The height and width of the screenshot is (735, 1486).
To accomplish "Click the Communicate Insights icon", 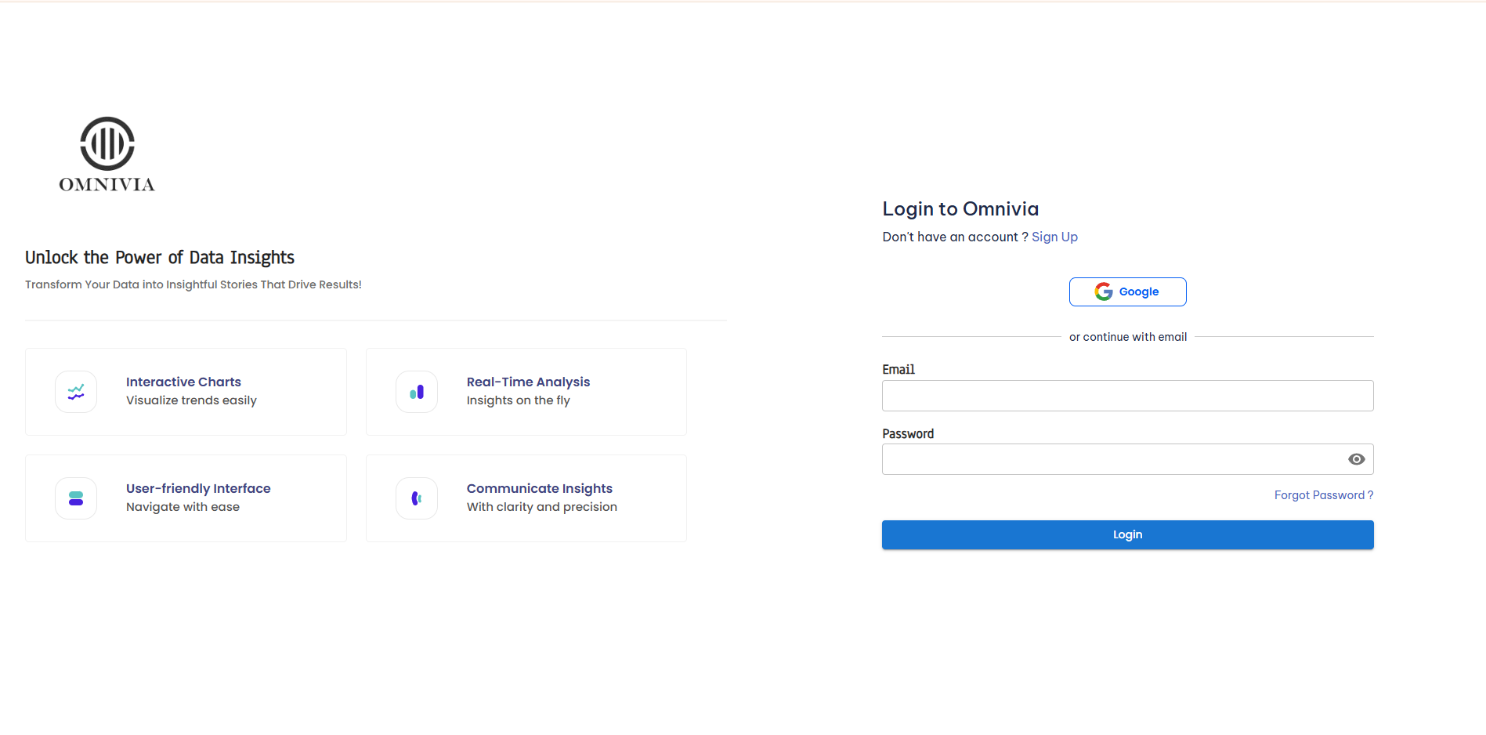I will click(417, 498).
